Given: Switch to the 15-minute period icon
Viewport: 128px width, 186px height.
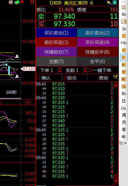Looking at the screenshot, I should [124, 72].
